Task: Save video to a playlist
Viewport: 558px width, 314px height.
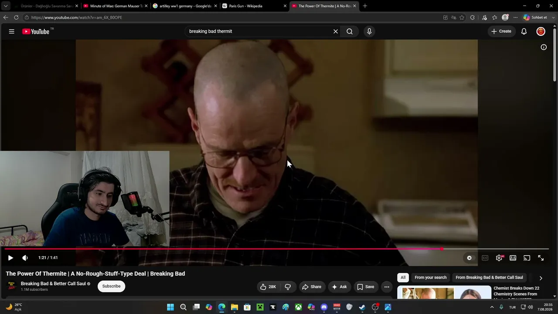Action: coord(365,287)
